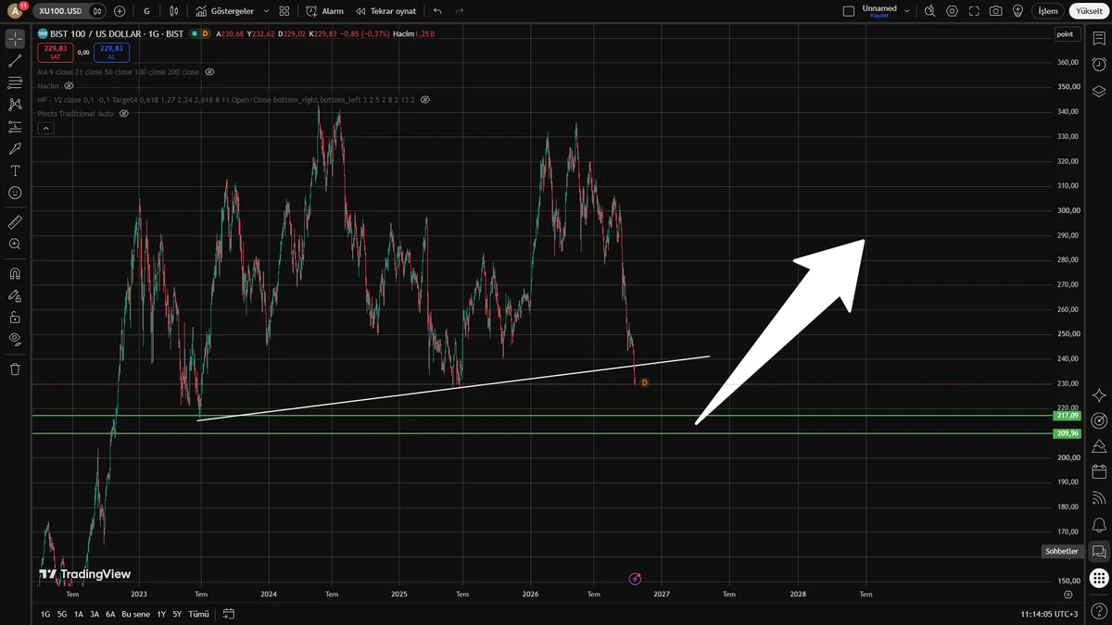Toggle hide all drawings eye

click(15, 339)
